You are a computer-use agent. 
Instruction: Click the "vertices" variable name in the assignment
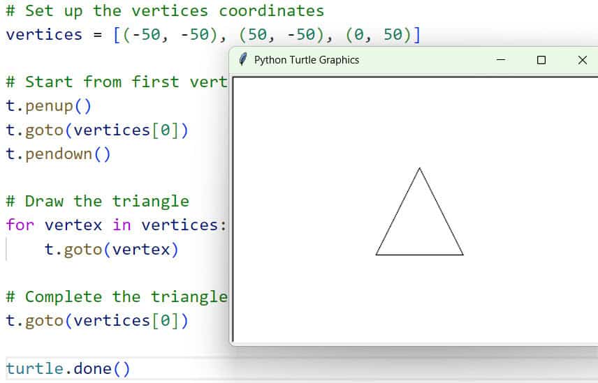pyautogui.click(x=44, y=34)
